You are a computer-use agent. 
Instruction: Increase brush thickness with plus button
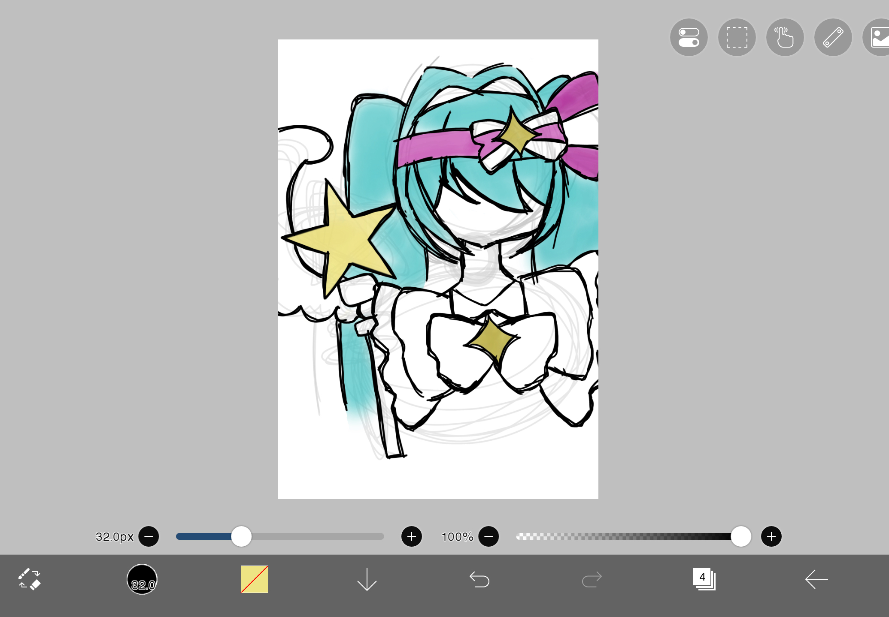coord(412,536)
